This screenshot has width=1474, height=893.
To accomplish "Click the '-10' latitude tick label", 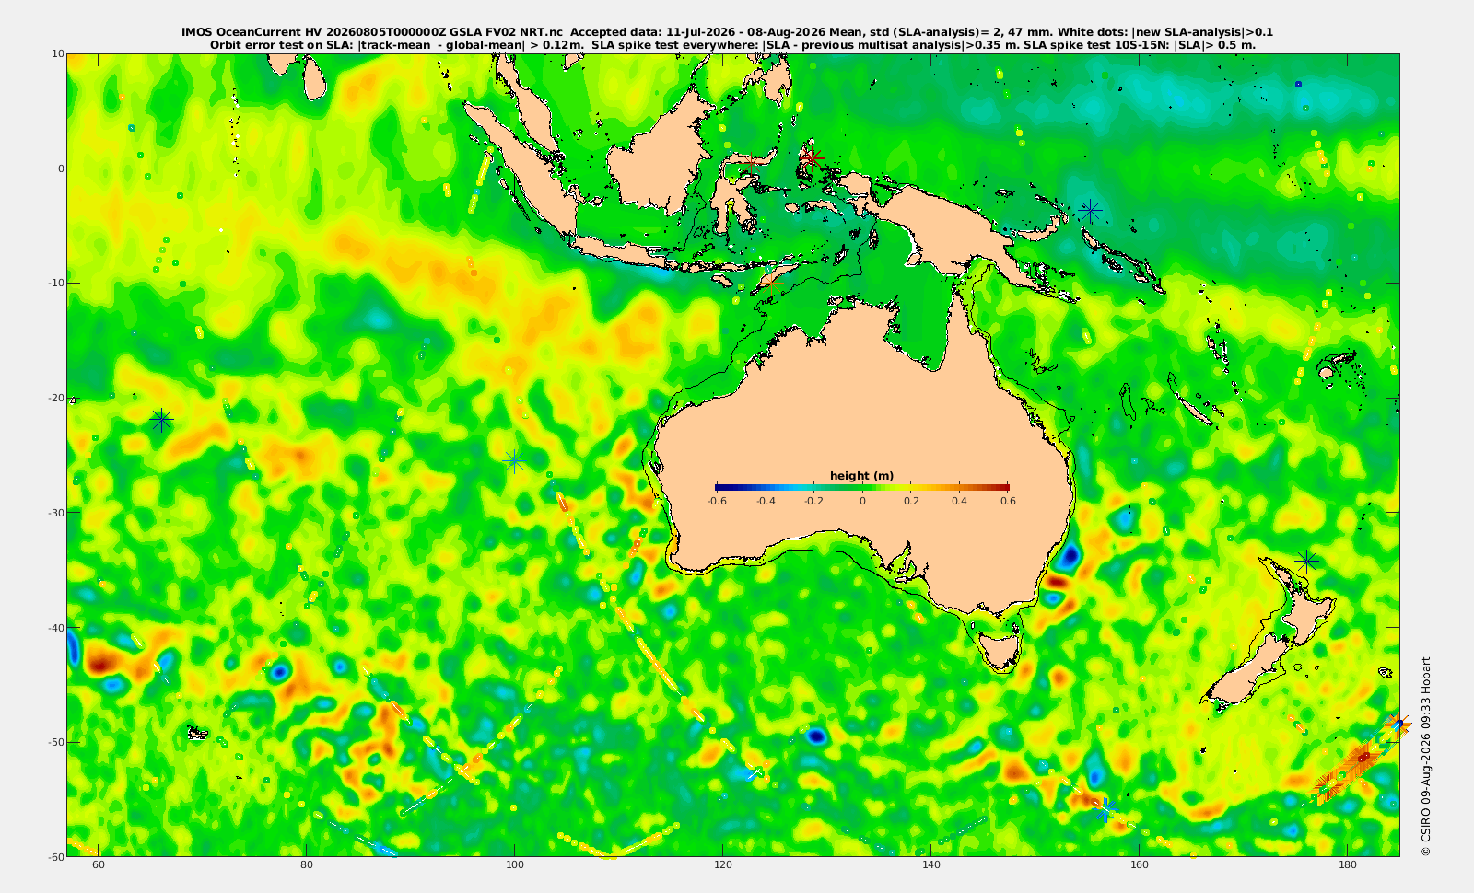I will pyautogui.click(x=55, y=283).
